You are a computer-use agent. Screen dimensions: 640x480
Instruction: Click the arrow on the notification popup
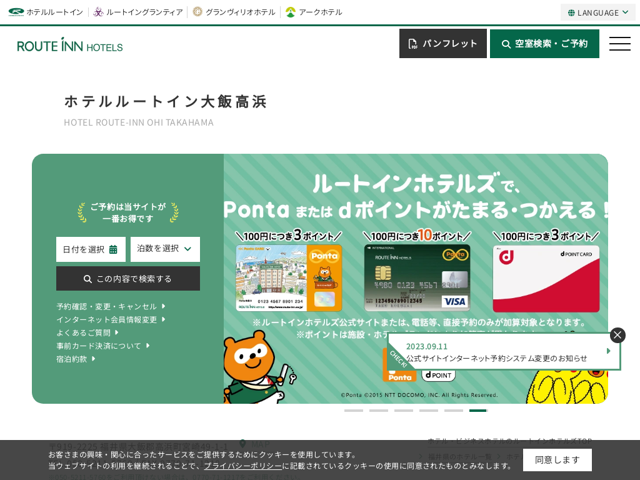(x=609, y=351)
